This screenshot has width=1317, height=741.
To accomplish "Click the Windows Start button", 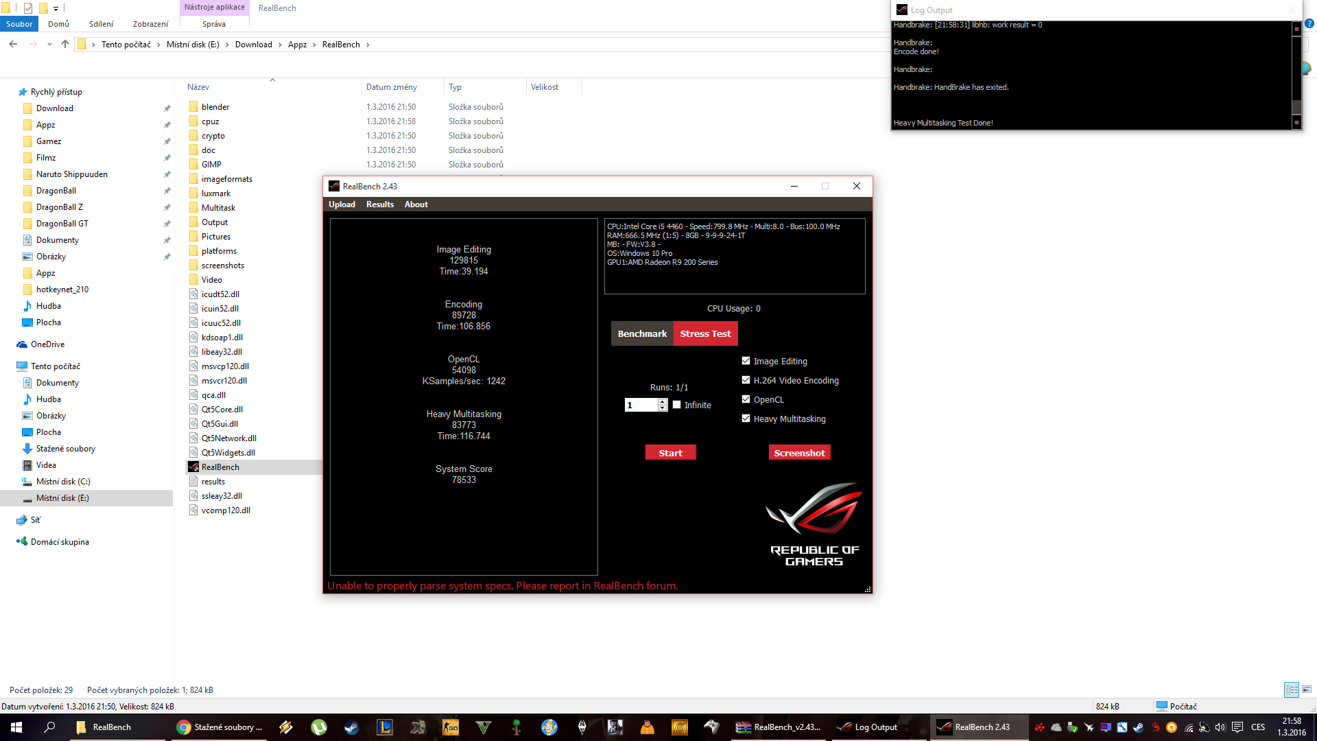I will click(16, 727).
